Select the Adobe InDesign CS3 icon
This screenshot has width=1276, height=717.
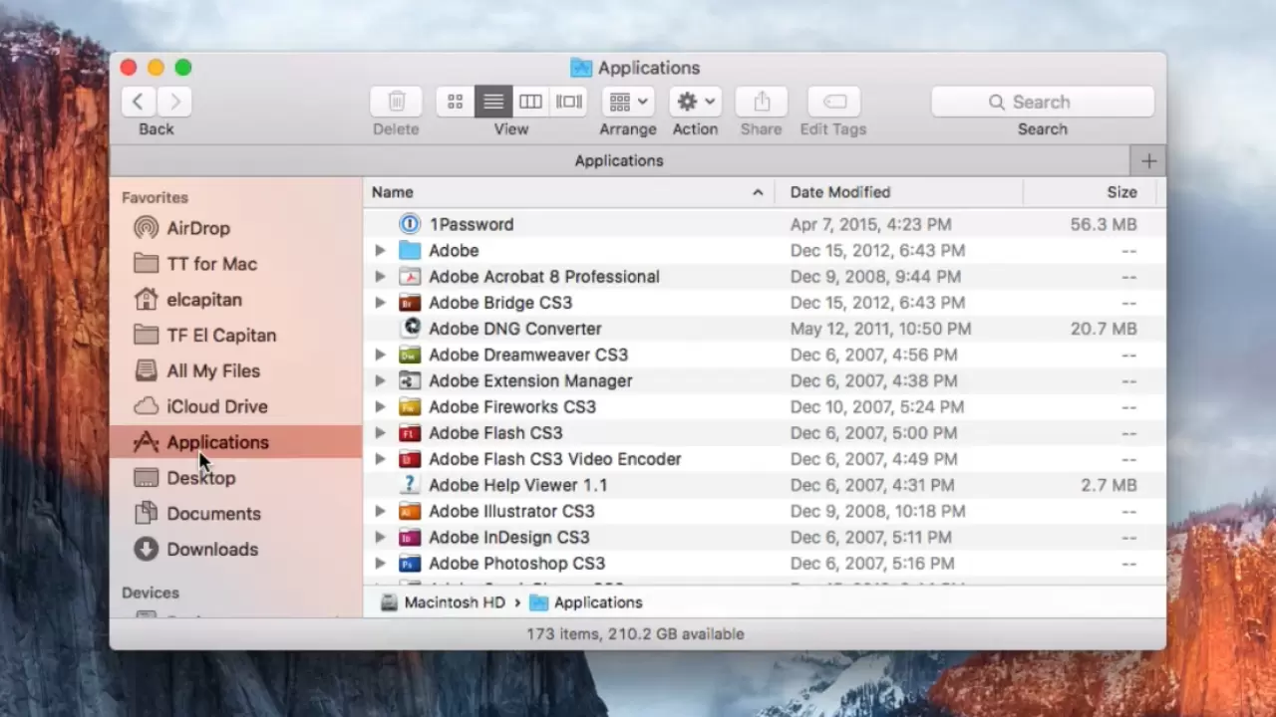(x=410, y=537)
